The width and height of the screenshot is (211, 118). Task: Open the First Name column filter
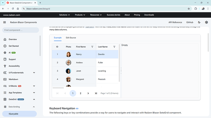(x=92, y=47)
